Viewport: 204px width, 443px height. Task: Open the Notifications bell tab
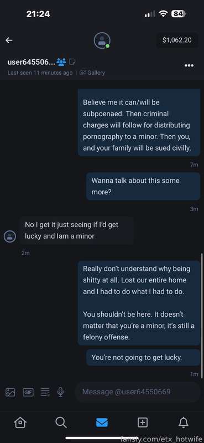coord(184,423)
